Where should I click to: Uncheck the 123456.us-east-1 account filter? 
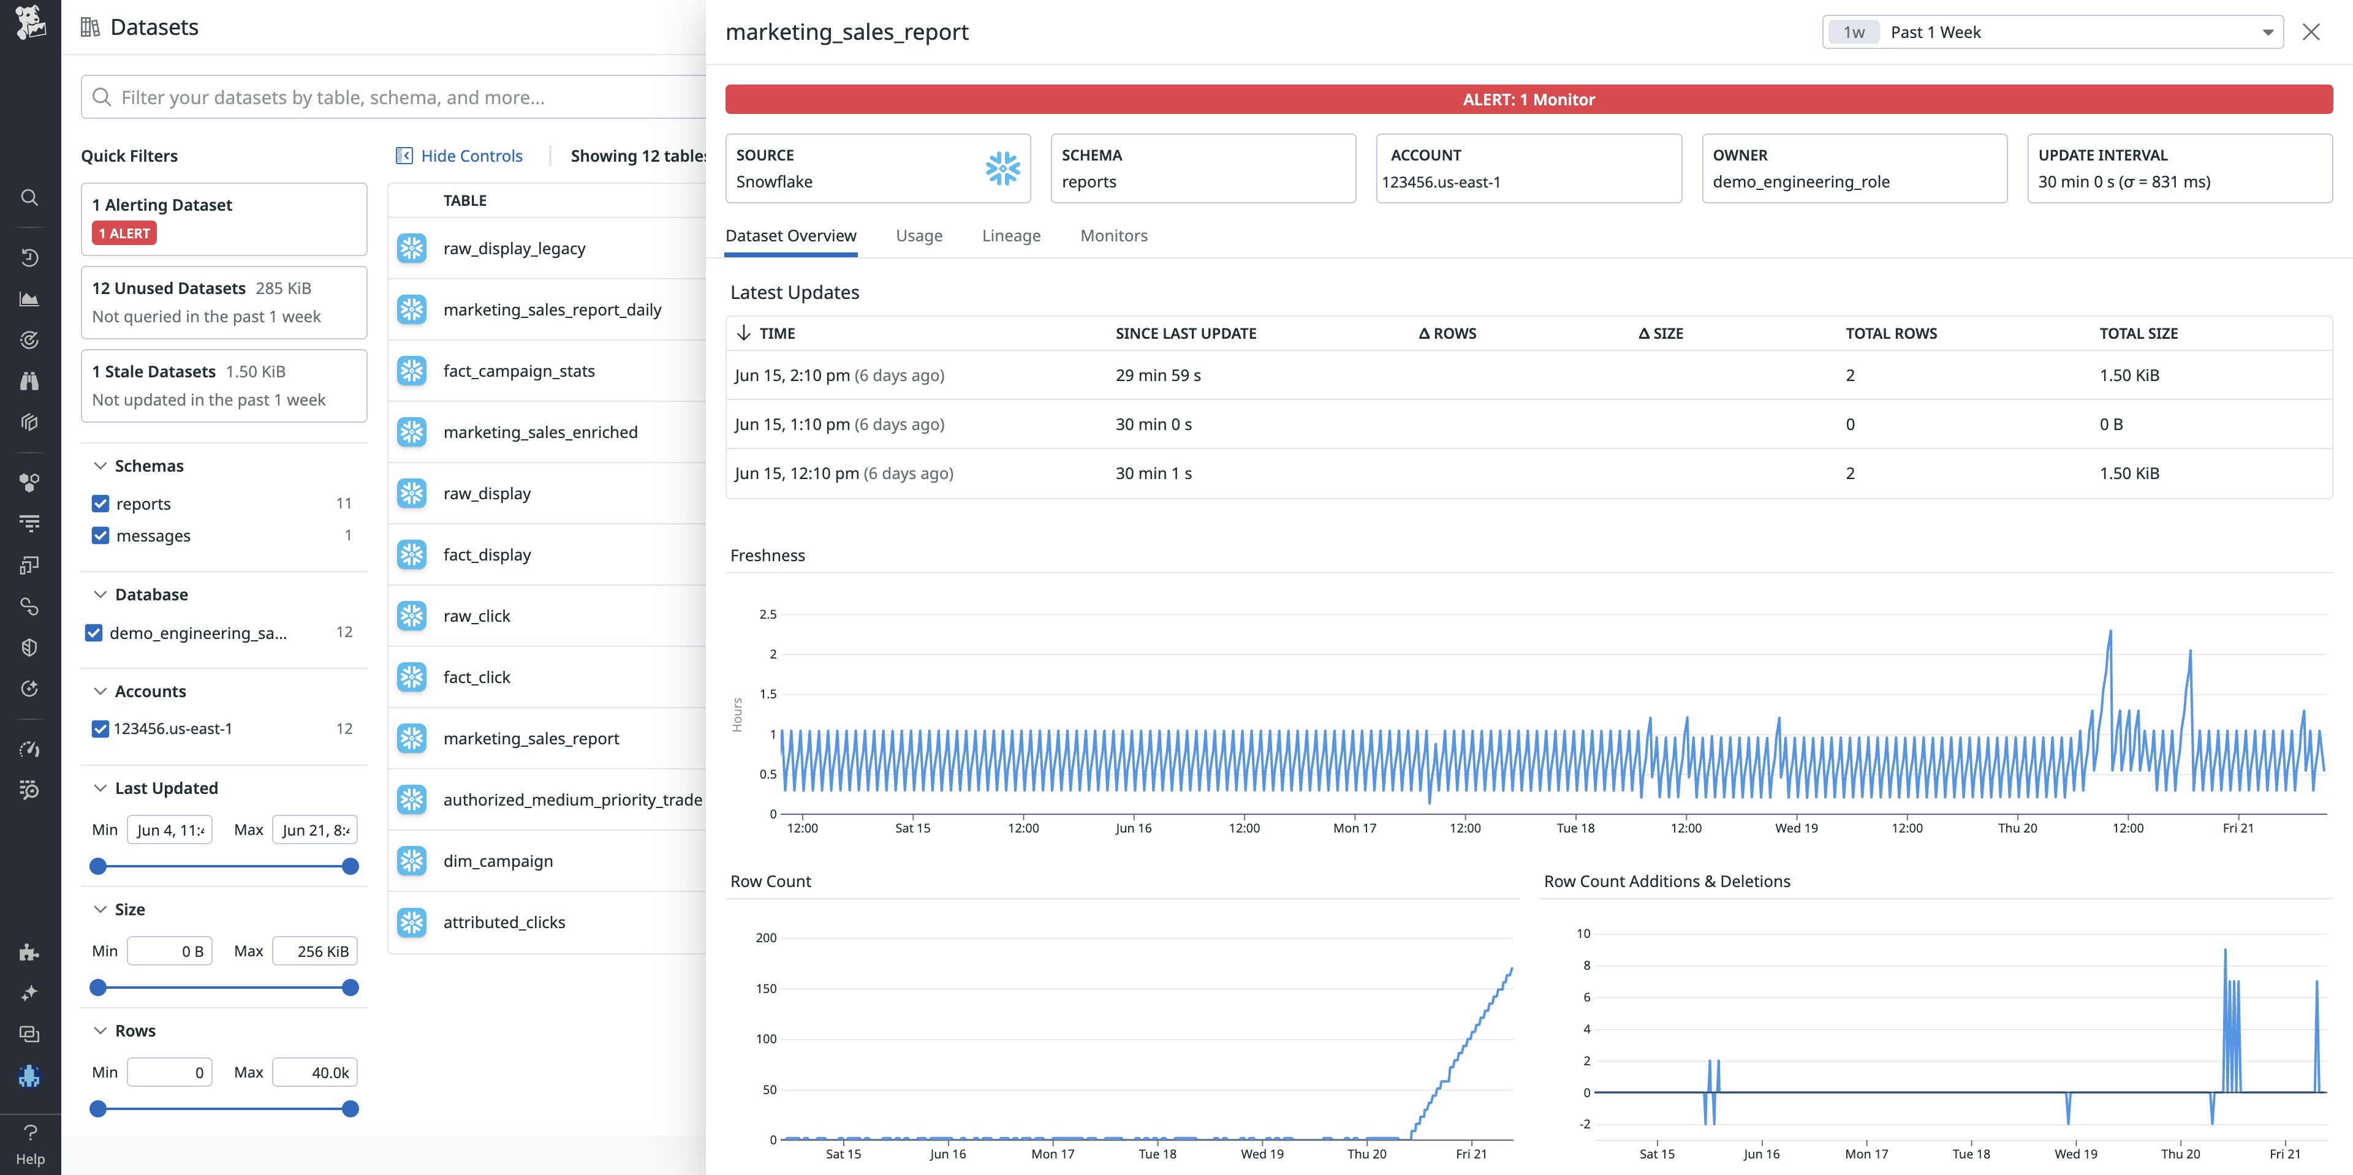click(100, 728)
